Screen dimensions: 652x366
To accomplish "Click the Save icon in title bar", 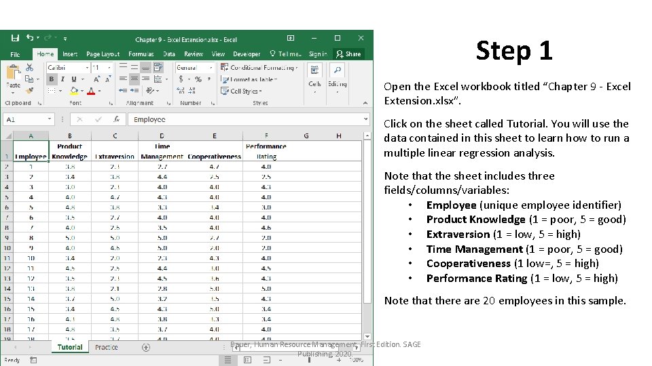I will coord(15,38).
